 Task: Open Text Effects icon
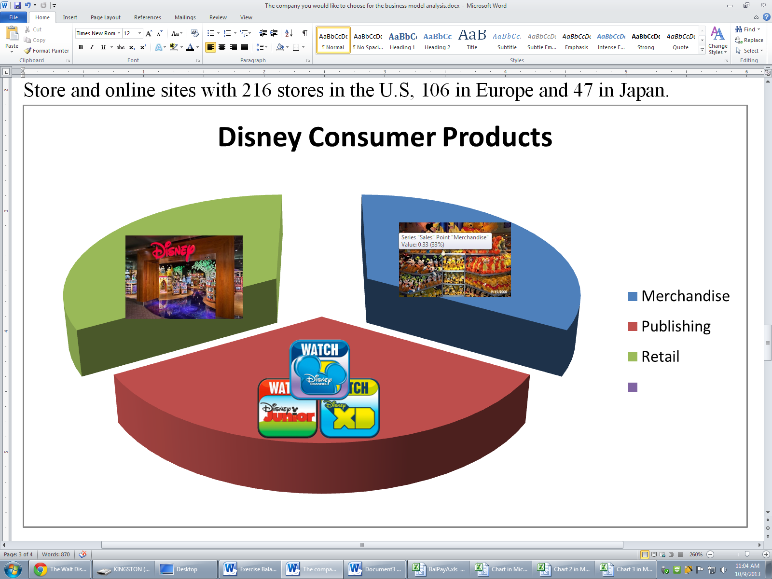(158, 47)
